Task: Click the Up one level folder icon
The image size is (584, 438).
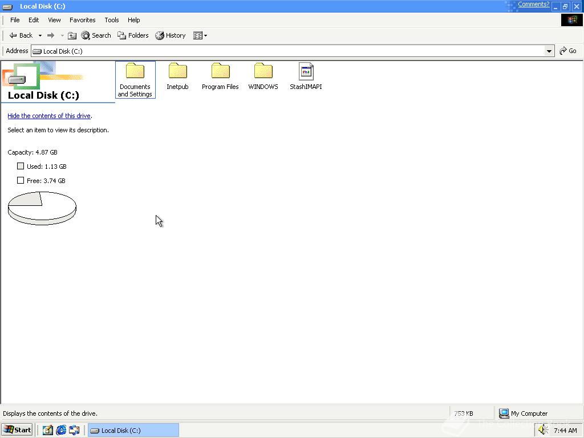Action: [x=72, y=35]
